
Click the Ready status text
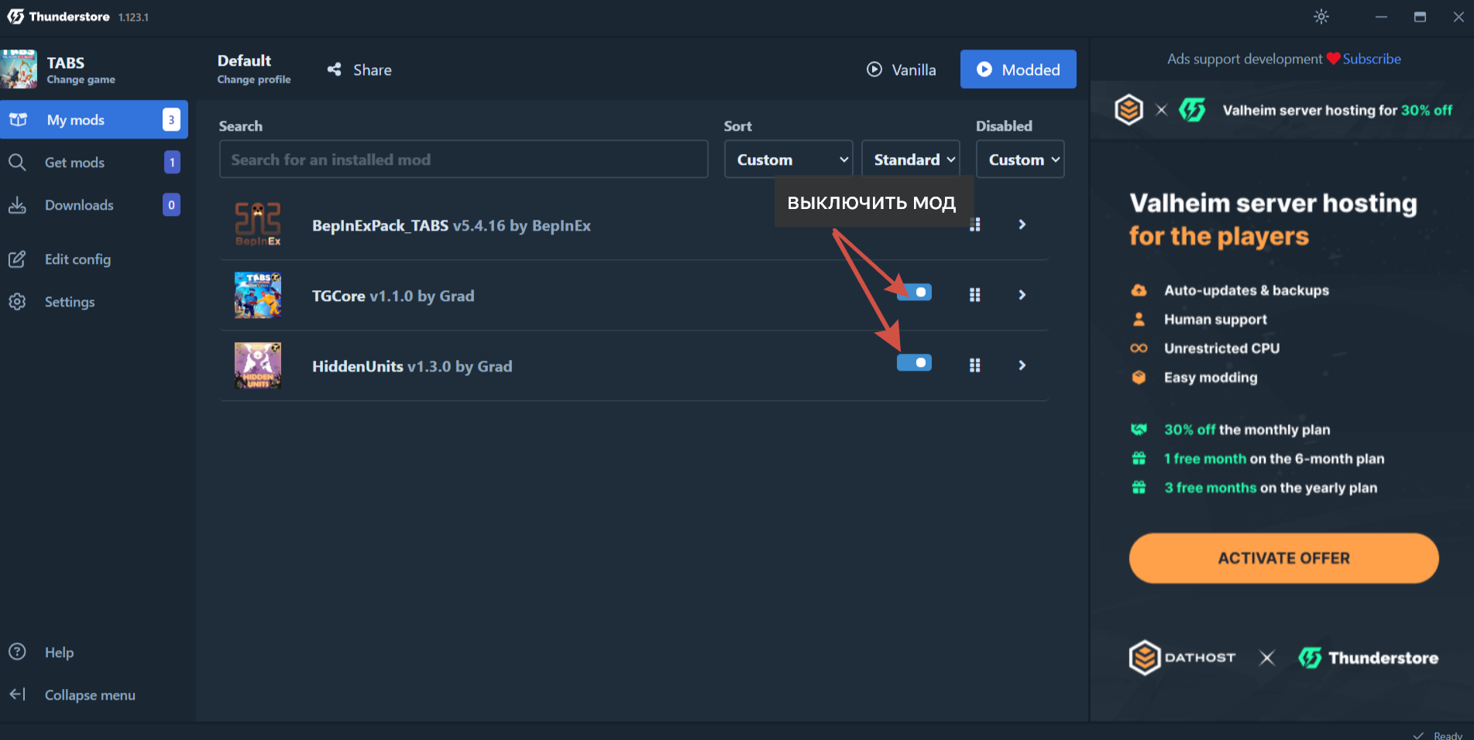click(1448, 735)
